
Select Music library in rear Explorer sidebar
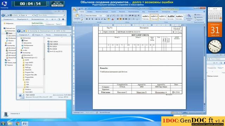pyautogui.click(x=10, y=41)
